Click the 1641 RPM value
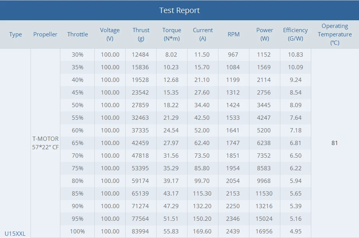 tap(233, 130)
